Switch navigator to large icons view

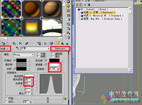[89, 5]
